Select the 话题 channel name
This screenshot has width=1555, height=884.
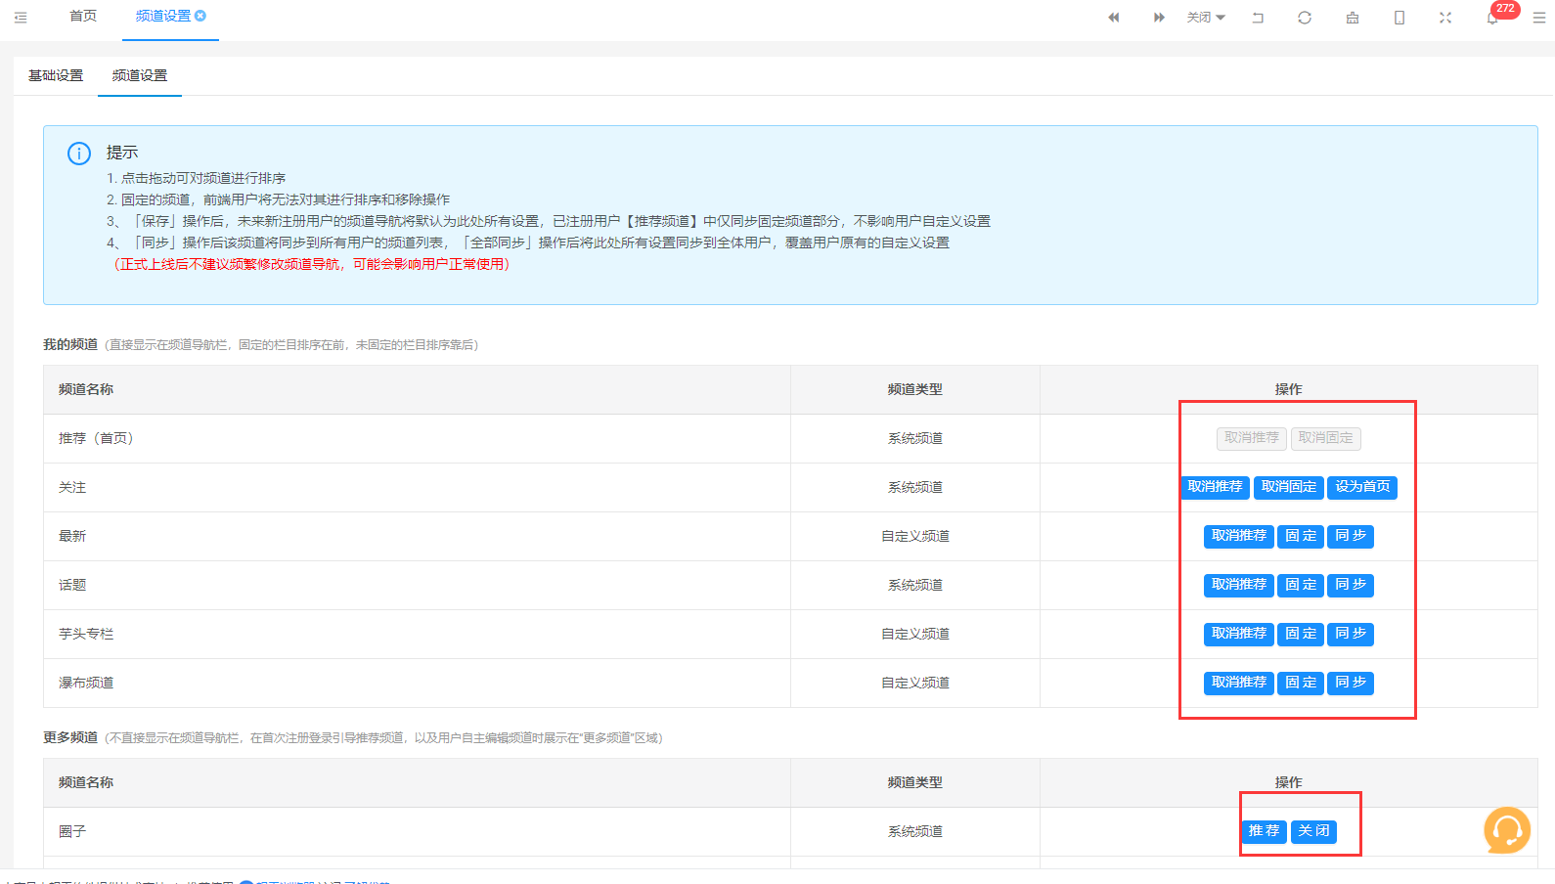[x=72, y=585]
